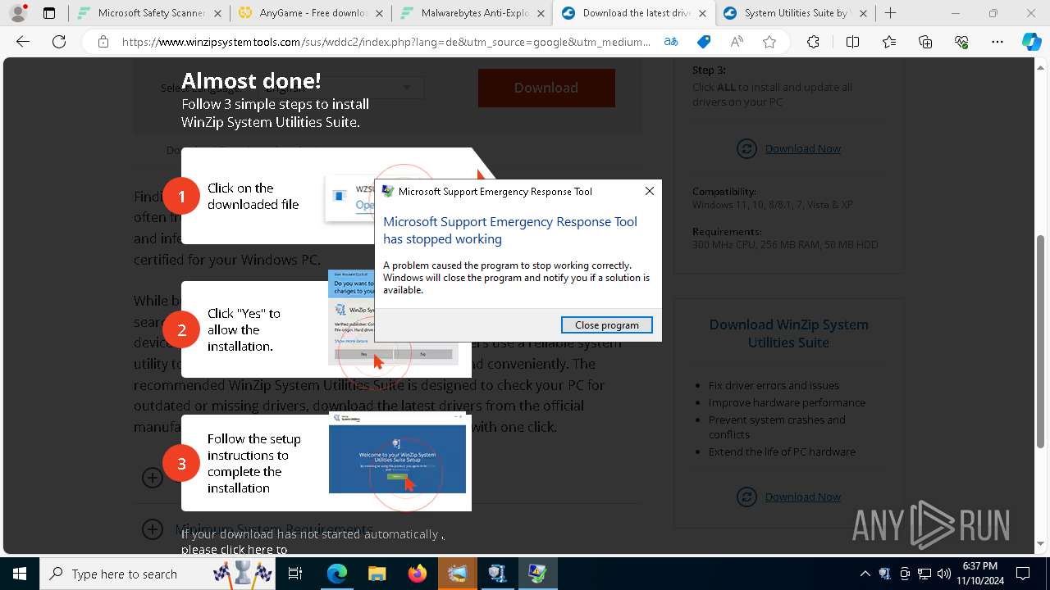Close the Emergency Response Tool program
Viewport: 1050px width, 590px height.
point(606,325)
